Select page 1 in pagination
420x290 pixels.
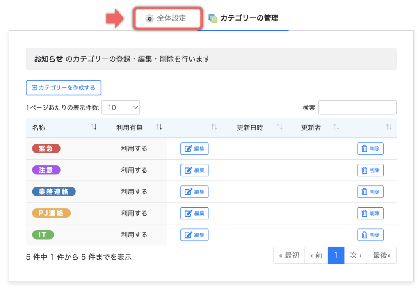tap(336, 256)
